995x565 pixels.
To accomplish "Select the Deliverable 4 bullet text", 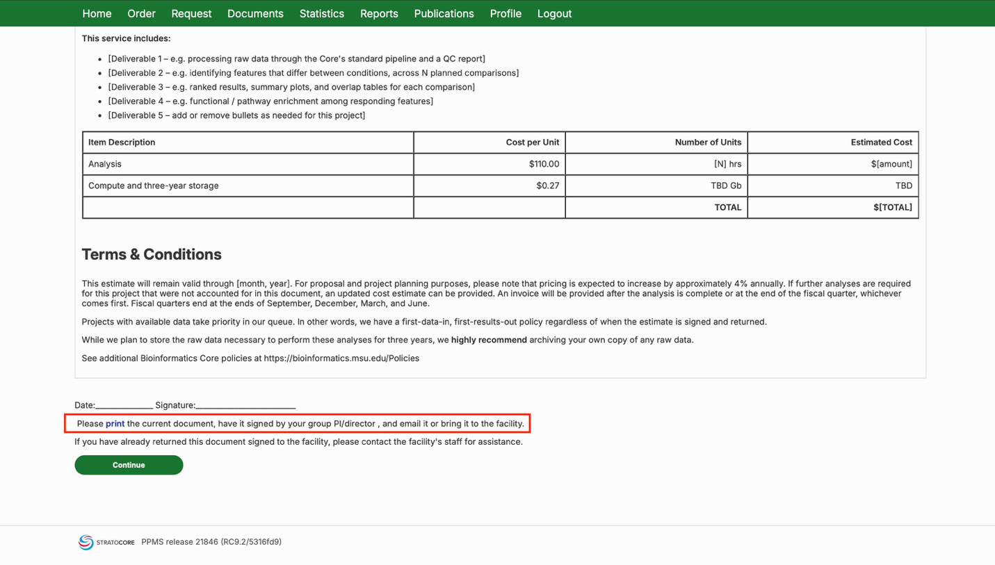I will (270, 101).
